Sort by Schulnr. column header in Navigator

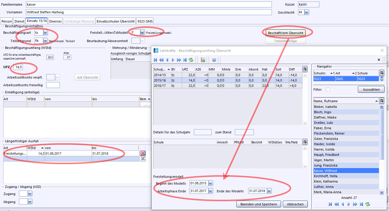point(324,73)
